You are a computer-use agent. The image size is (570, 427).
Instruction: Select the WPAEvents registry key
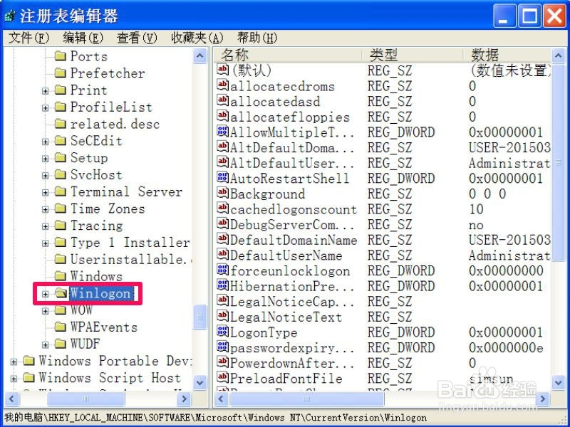tap(102, 327)
